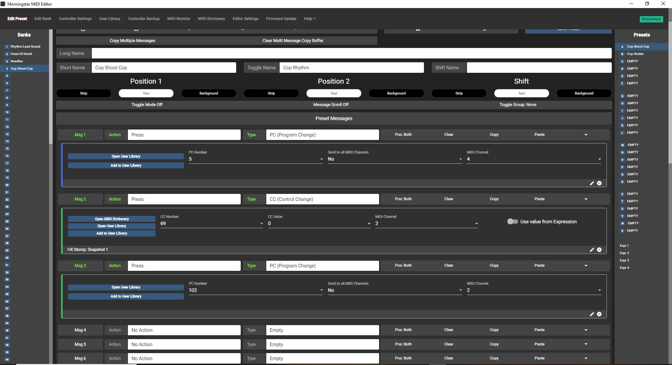Click the bank 5 number badge

7,76
